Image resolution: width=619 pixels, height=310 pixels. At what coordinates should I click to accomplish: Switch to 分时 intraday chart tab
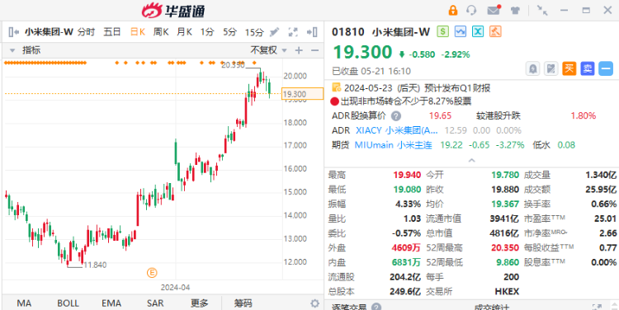(86, 32)
